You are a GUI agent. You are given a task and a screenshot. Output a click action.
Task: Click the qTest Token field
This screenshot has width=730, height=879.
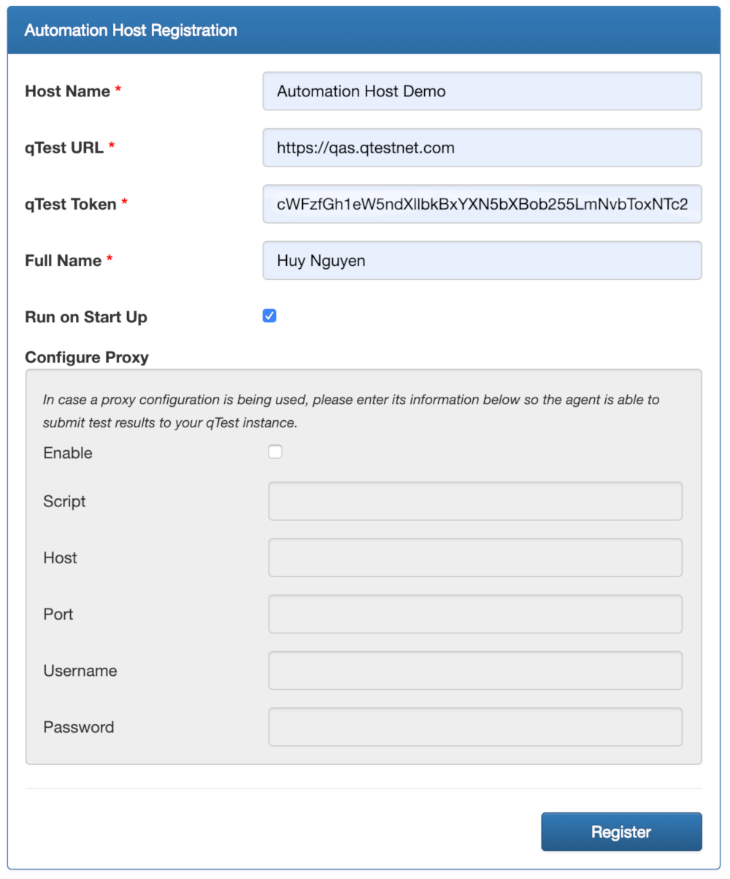[482, 204]
